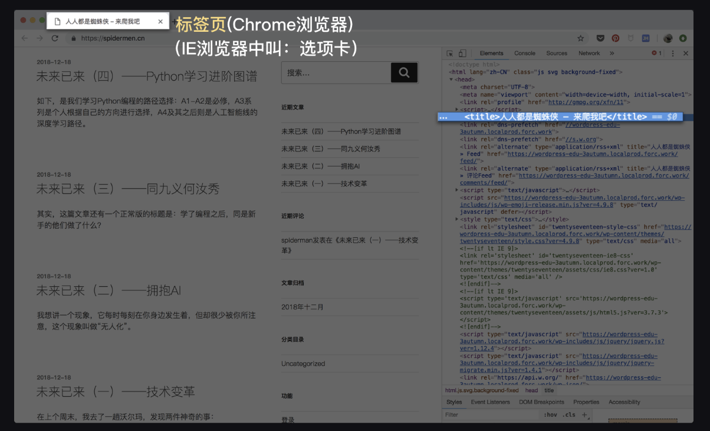This screenshot has width=710, height=431.
Task: Open sidebar recent post 未来已来(二)——拥抱AI
Action: click(x=320, y=166)
